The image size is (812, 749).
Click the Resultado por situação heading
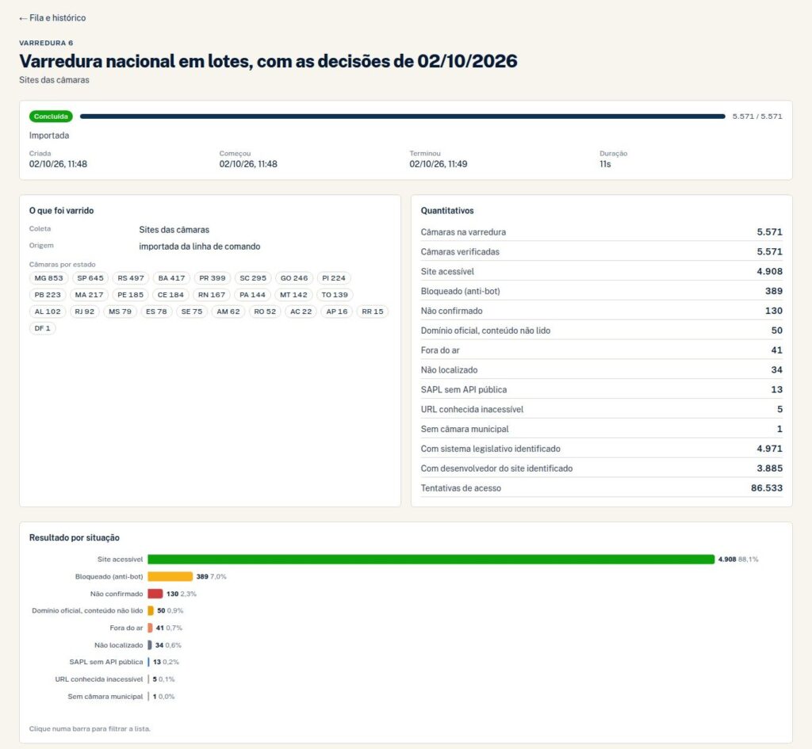[x=74, y=537]
